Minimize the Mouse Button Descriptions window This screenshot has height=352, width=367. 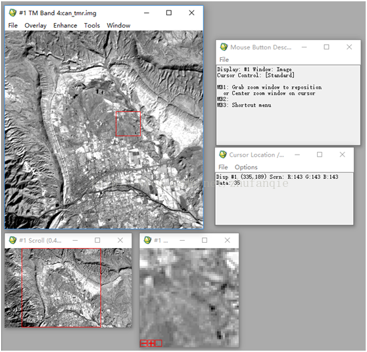tap(304, 47)
